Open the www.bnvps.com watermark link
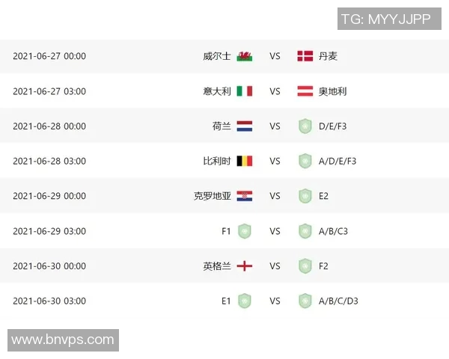The image size is (449, 359). (x=63, y=340)
